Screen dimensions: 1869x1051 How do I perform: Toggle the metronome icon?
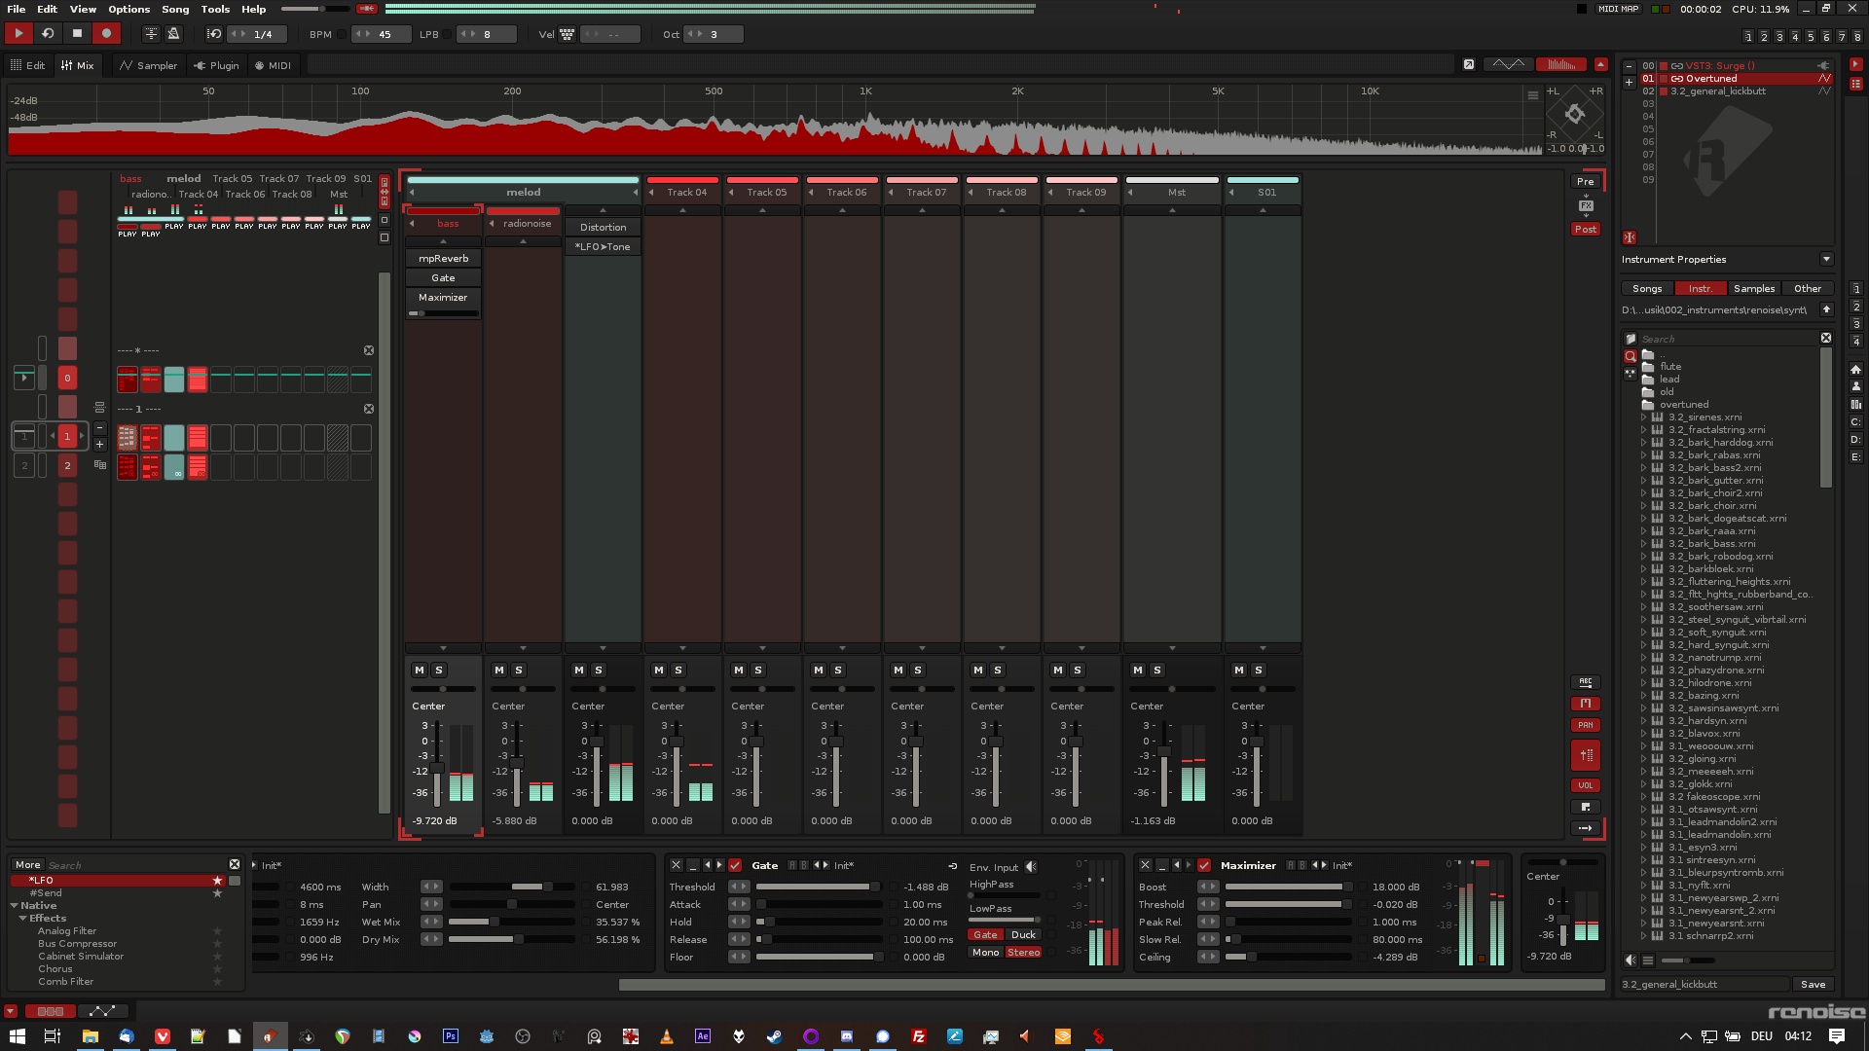(173, 34)
